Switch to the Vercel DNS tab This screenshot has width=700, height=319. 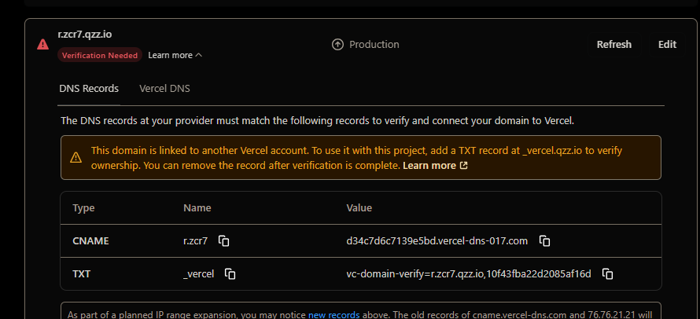point(164,88)
